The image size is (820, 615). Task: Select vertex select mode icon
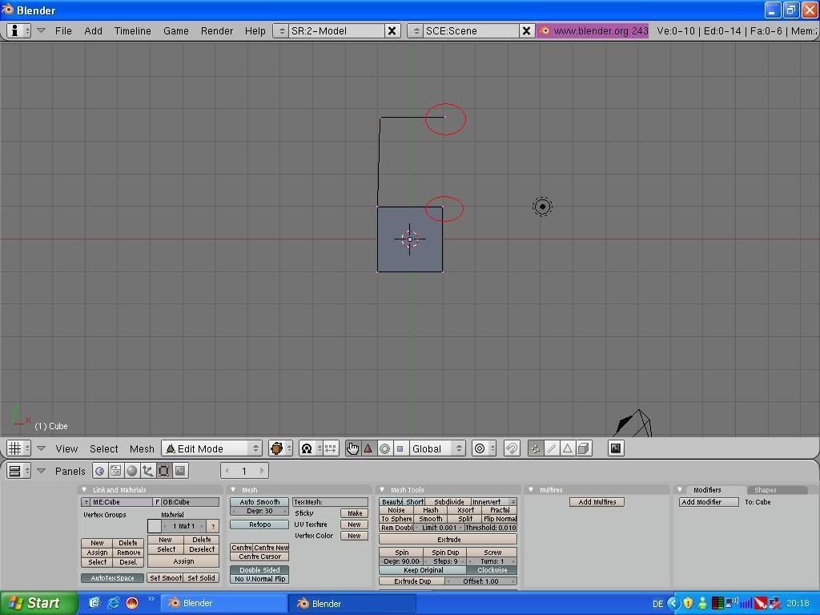536,448
